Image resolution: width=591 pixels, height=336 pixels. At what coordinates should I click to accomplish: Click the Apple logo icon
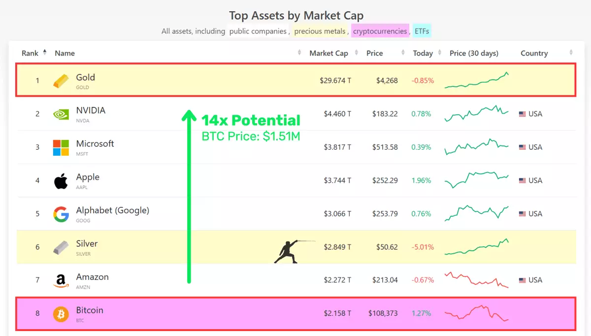[61, 181]
